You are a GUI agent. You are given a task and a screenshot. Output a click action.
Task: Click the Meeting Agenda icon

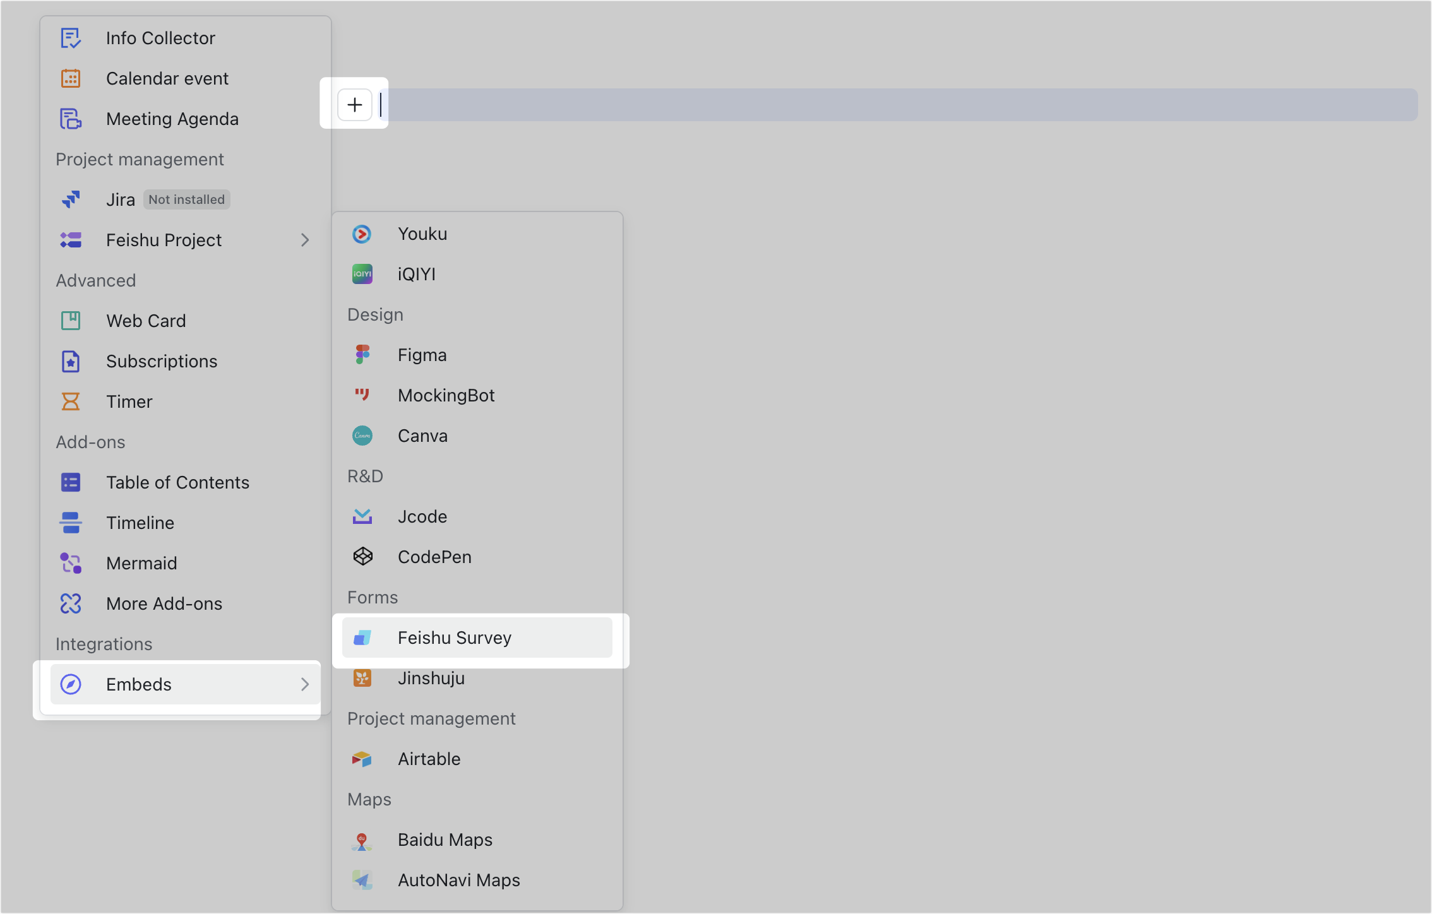71,119
